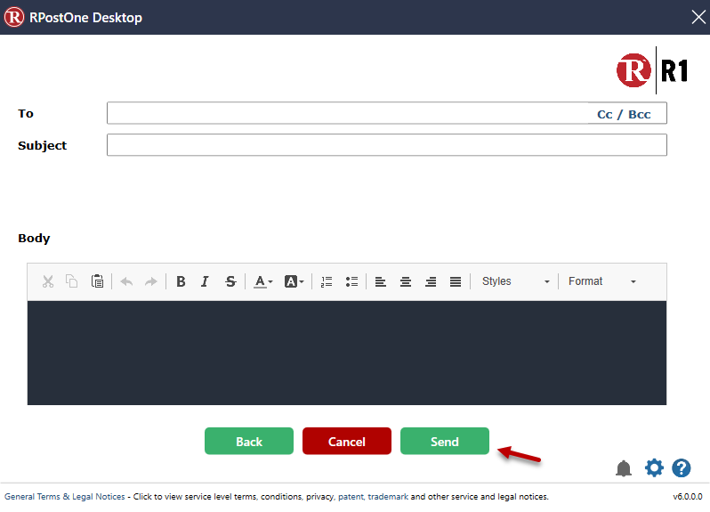Click the red Cancel button

[x=347, y=441]
